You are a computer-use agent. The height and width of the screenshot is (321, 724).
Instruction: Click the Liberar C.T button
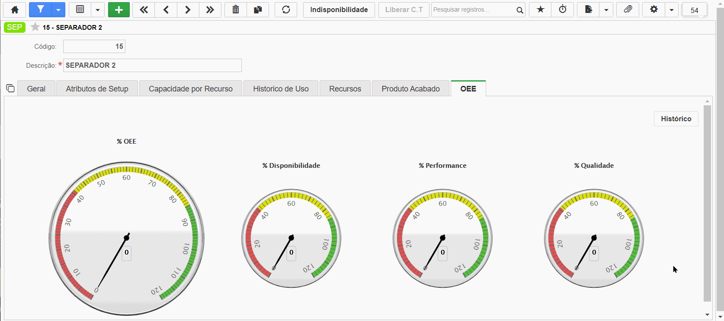[404, 9]
